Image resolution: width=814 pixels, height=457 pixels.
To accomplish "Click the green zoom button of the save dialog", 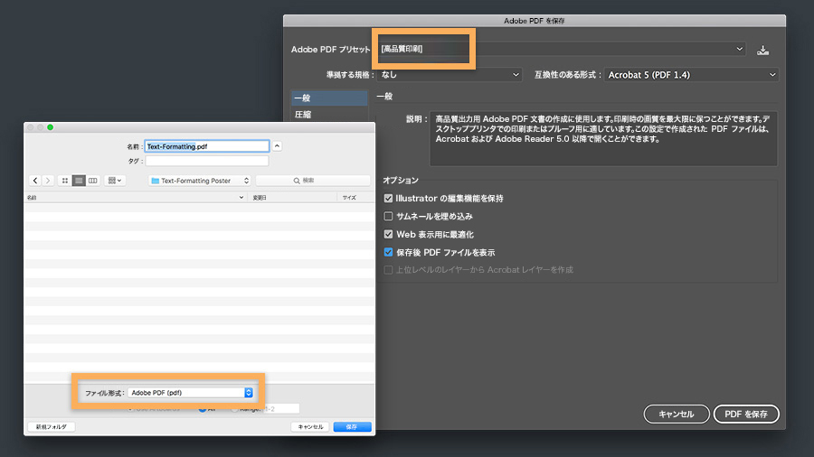I will [x=51, y=127].
